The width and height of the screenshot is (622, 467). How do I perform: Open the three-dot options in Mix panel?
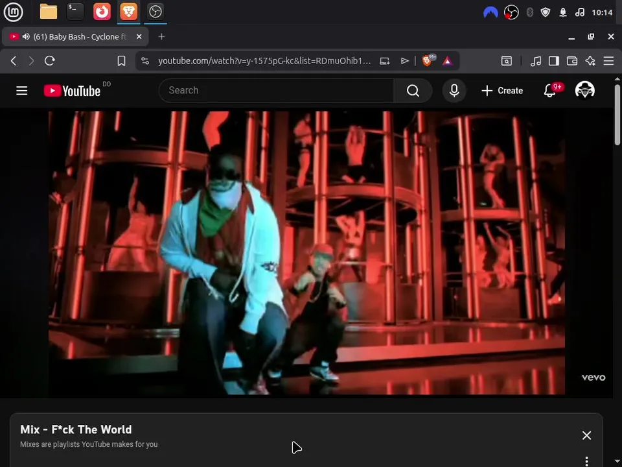click(x=587, y=461)
